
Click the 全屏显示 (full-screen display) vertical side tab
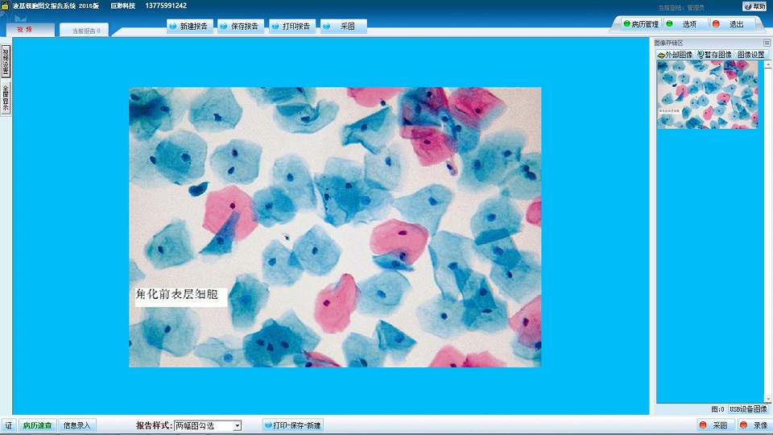tap(6, 98)
